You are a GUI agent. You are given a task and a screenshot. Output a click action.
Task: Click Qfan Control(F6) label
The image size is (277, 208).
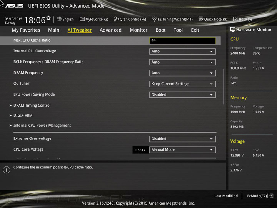(x=133, y=19)
